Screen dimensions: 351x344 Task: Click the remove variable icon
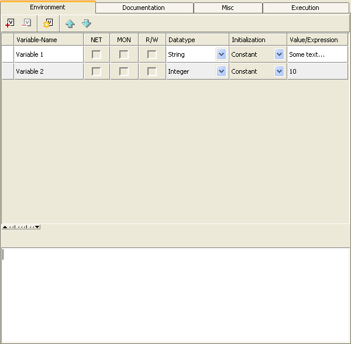point(26,23)
